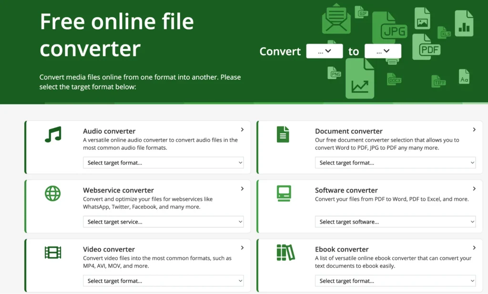488x294 pixels.
Task: Open the Select target software dropdown
Action: coord(395,222)
